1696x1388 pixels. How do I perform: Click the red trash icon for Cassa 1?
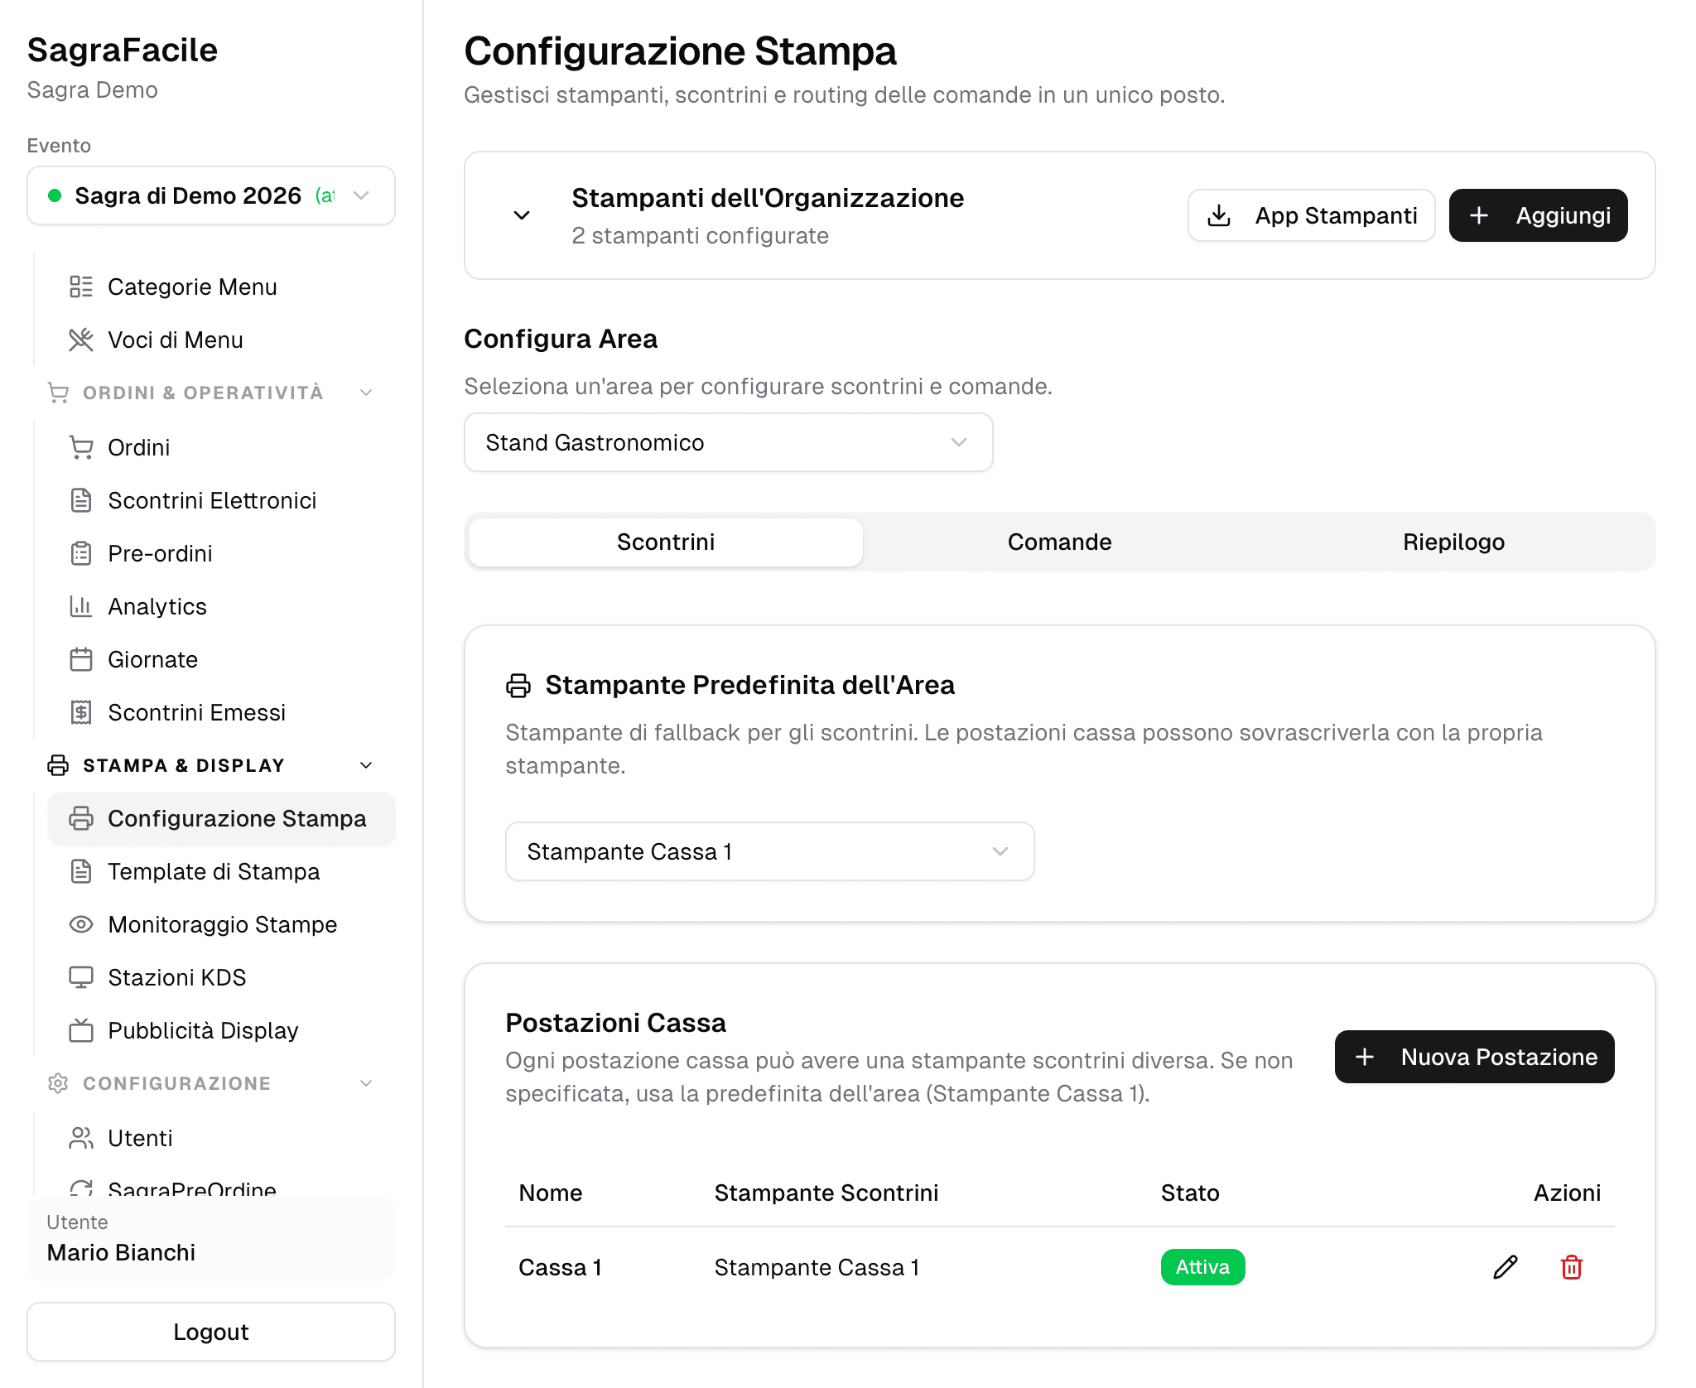click(1572, 1267)
